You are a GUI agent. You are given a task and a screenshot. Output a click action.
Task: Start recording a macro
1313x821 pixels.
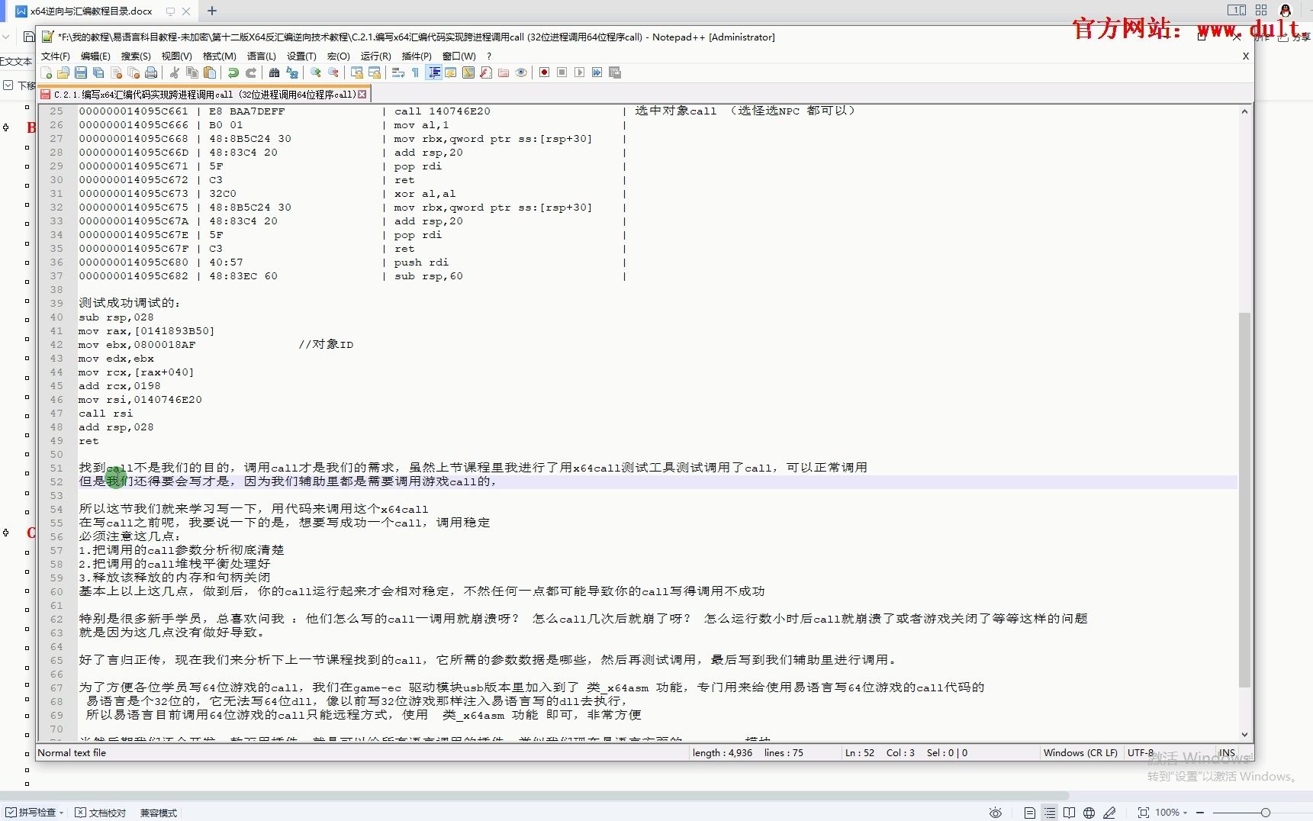pyautogui.click(x=544, y=72)
